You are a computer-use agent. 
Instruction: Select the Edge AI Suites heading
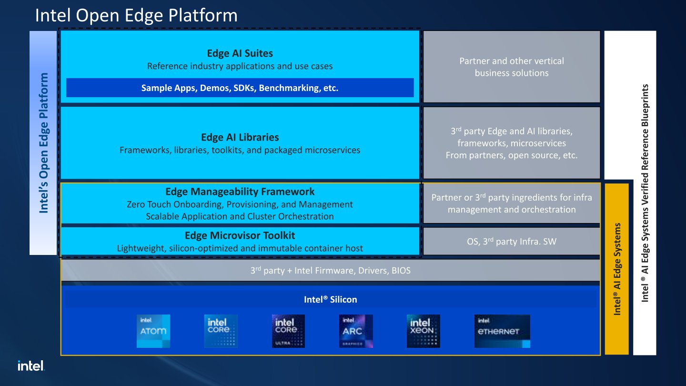pos(240,53)
